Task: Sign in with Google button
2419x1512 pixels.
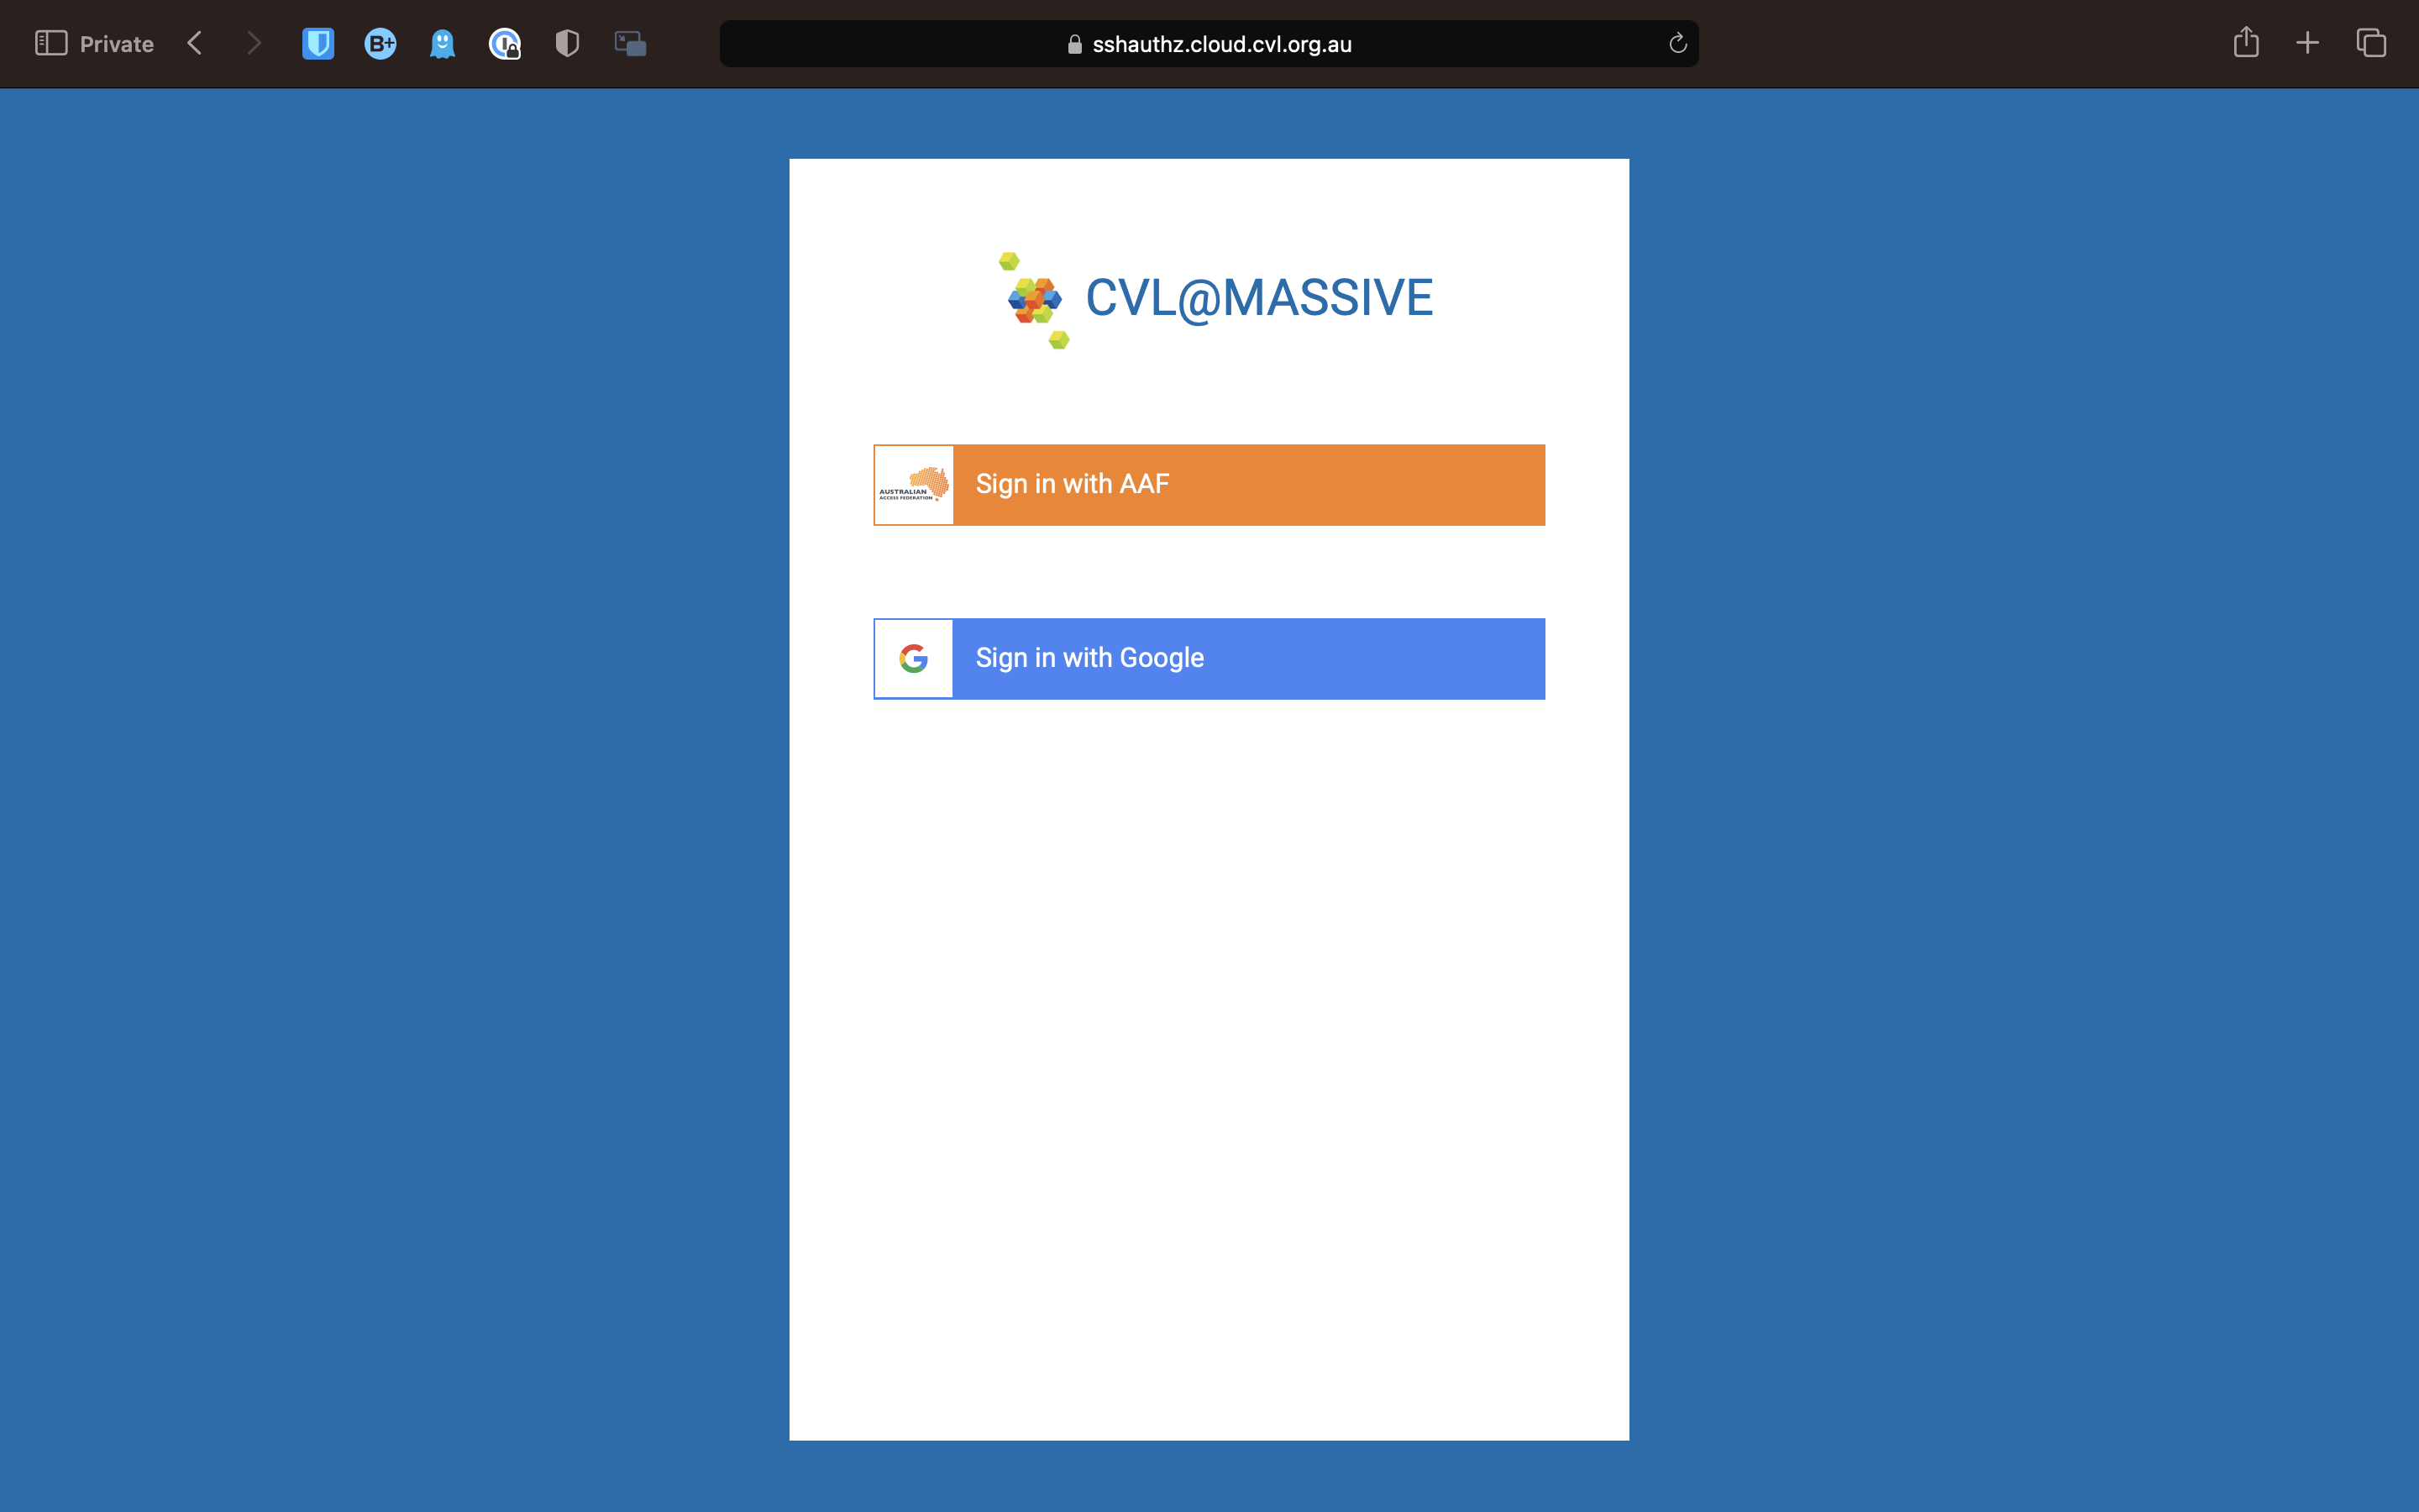Action: [1209, 659]
